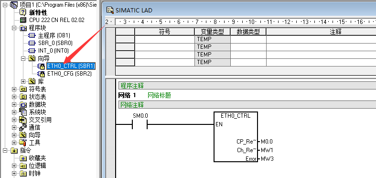Click the 变量类型 column header

(212, 32)
